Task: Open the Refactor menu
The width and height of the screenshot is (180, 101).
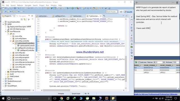Action: [x=20, y=5]
